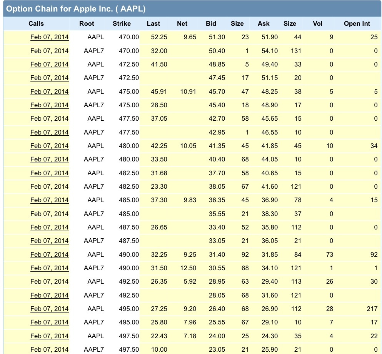Select last price 52.25 in AAPL 470.00 row
Image resolution: width=382 pixels, height=354 pixels.
point(159,37)
